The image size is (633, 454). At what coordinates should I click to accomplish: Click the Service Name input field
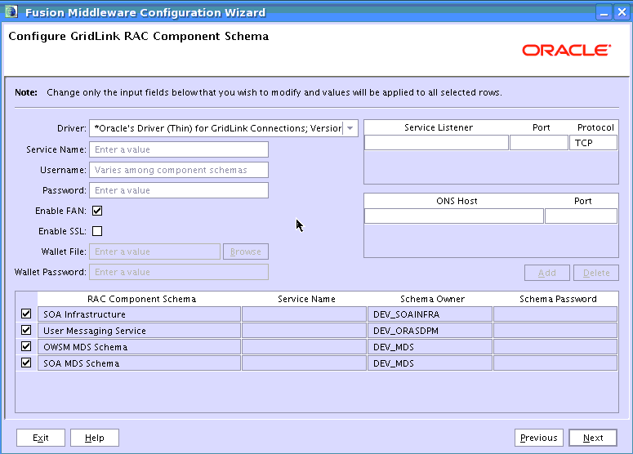pos(179,149)
